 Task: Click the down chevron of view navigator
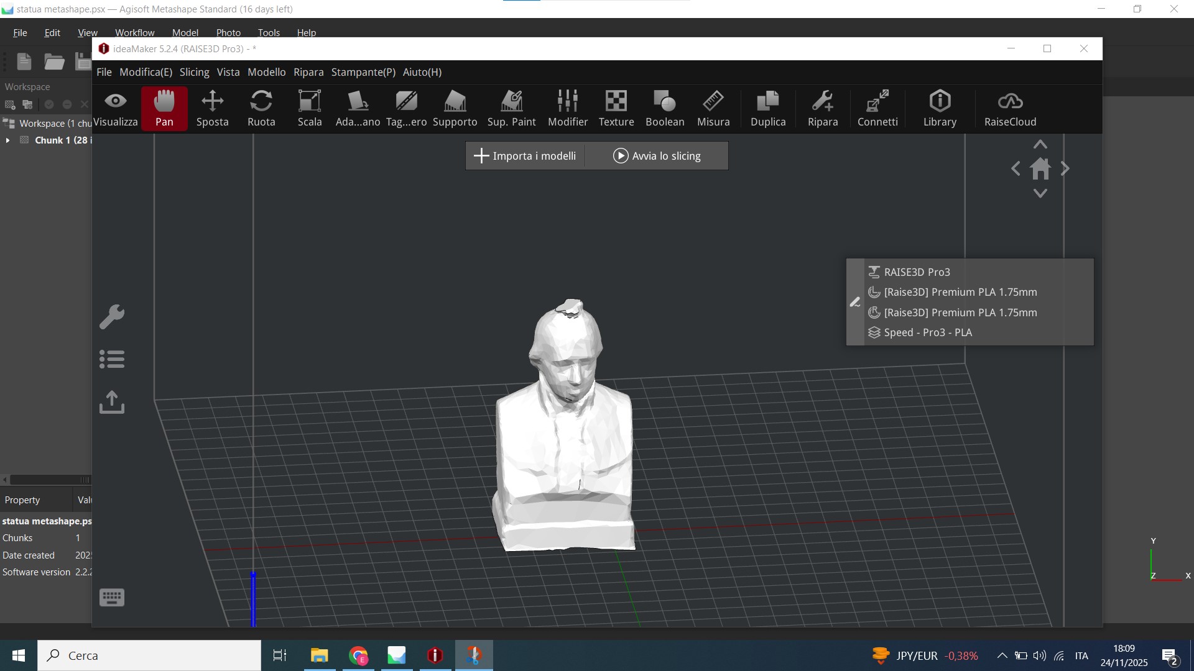(1040, 194)
